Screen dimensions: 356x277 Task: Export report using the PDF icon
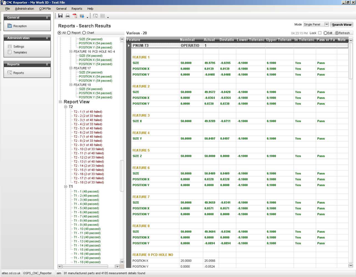[x=75, y=16]
